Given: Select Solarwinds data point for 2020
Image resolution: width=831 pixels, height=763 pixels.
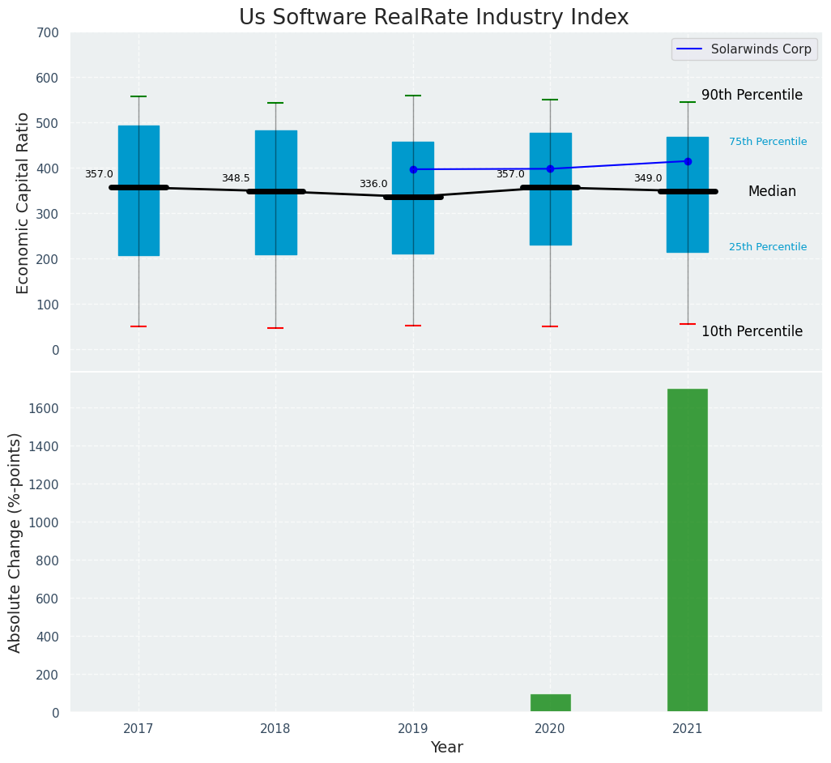Looking at the screenshot, I should [550, 168].
